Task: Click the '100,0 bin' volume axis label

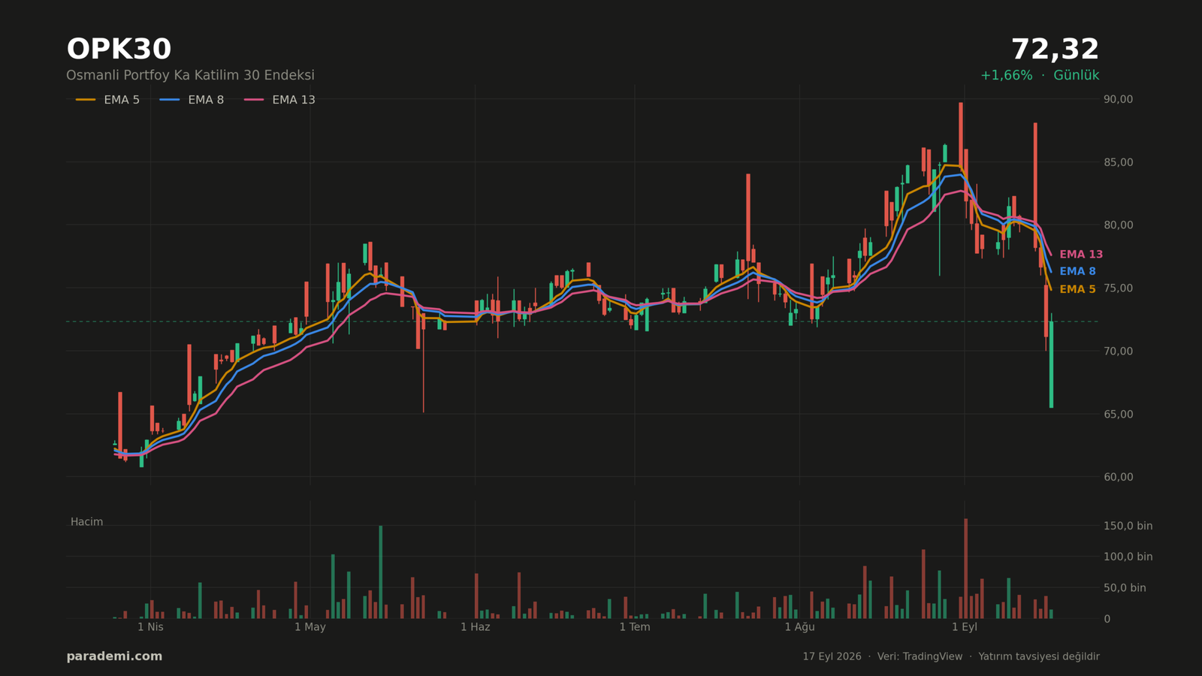Action: (x=1128, y=557)
